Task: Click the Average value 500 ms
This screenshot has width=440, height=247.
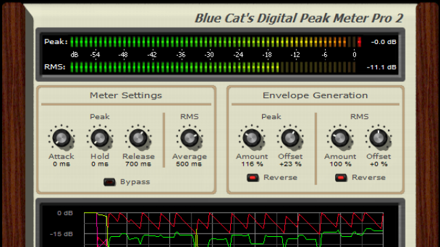Action: 189,164
